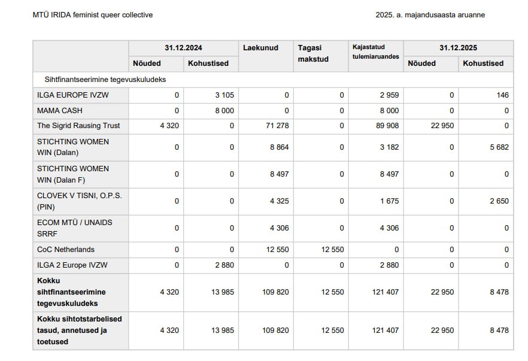528x361 pixels.
Task: Select "The Sigrid Rausing Trust" row label
Action: click(78, 126)
